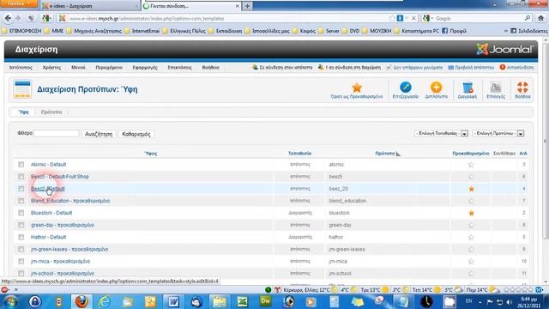Sort by the Ύφος column header
The height and width of the screenshot is (309, 549).
click(x=151, y=153)
